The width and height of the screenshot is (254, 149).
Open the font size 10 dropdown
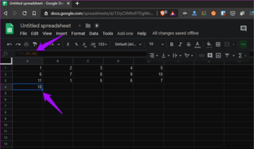pyautogui.click(x=156, y=44)
